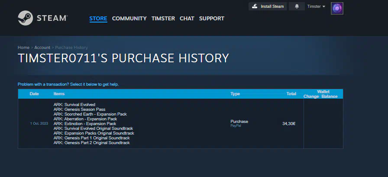Select ARK: Expansion Packs Original Soundtrack
The width and height of the screenshot is (388, 177).
pos(94,133)
